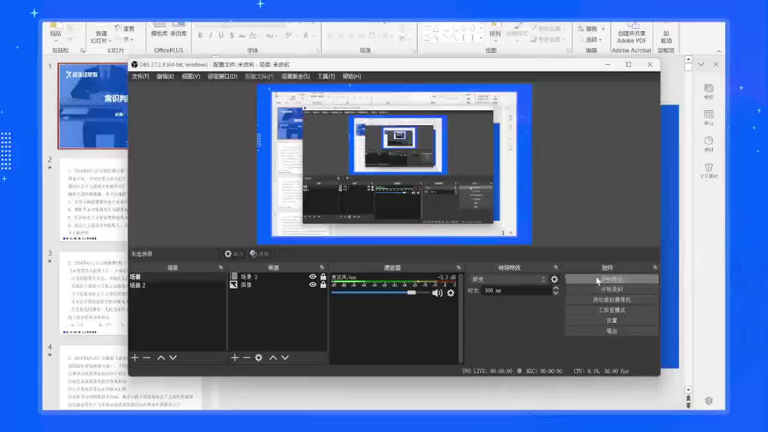Undock the 控件 panel via its header icon
This screenshot has width=768, height=432.
(x=655, y=268)
